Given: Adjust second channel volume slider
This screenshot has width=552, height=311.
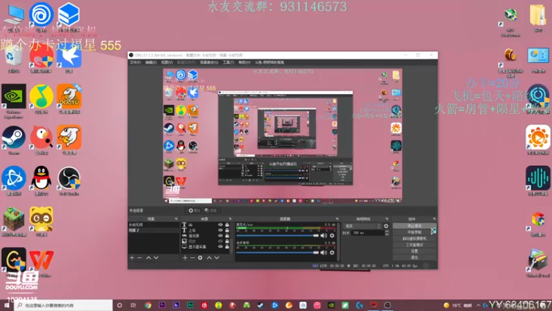Looking at the screenshot, I should click(x=277, y=252).
